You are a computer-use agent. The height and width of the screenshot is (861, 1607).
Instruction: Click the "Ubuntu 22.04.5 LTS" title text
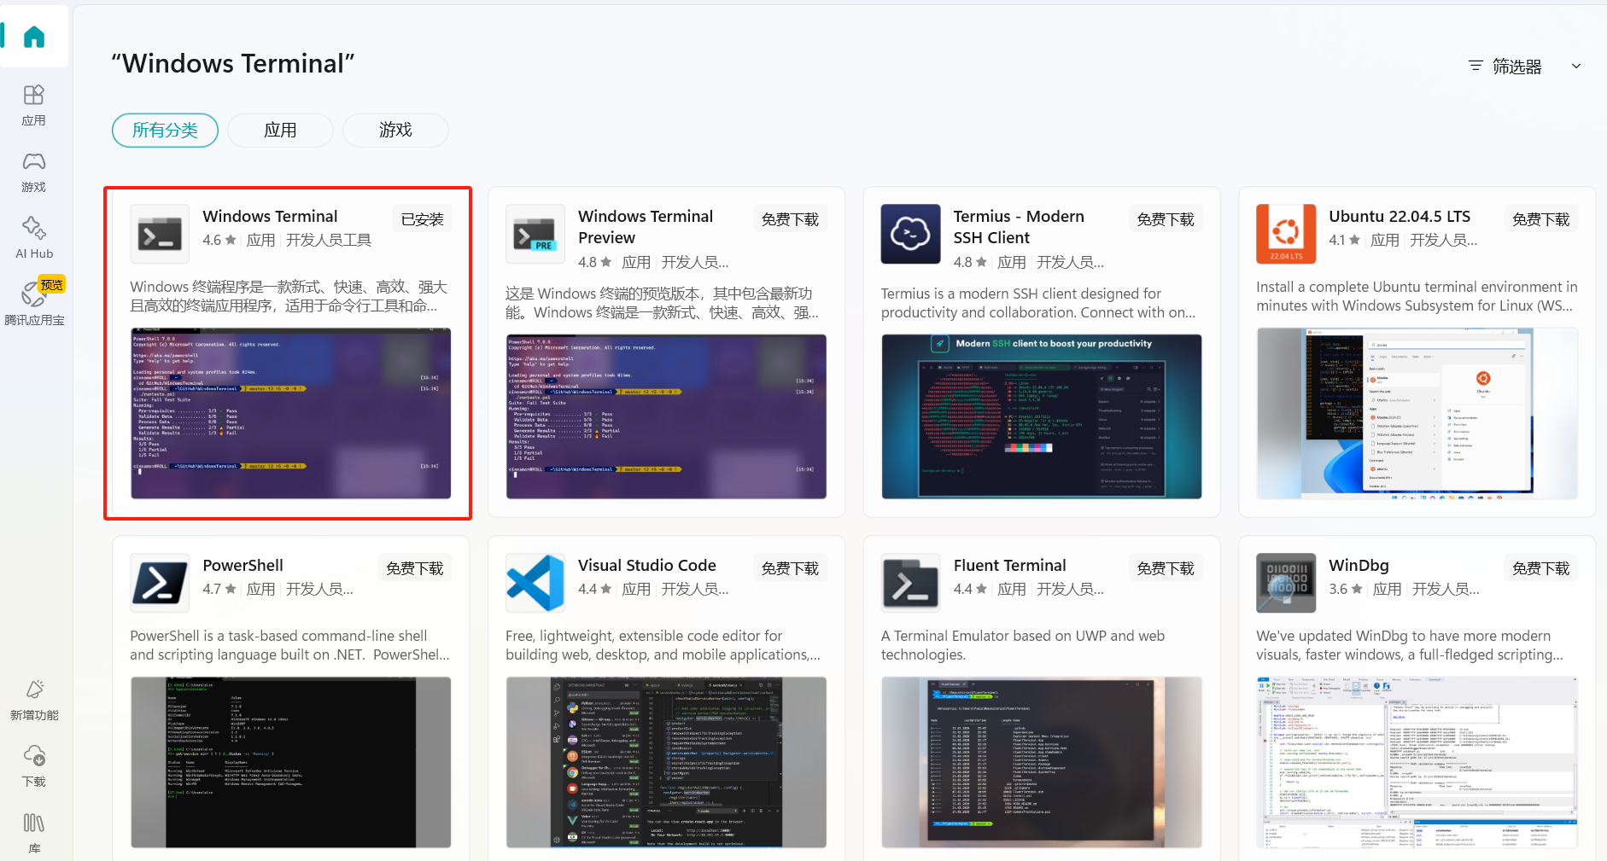1400,216
